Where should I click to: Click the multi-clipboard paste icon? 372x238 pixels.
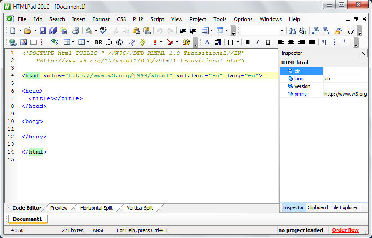coord(147,31)
